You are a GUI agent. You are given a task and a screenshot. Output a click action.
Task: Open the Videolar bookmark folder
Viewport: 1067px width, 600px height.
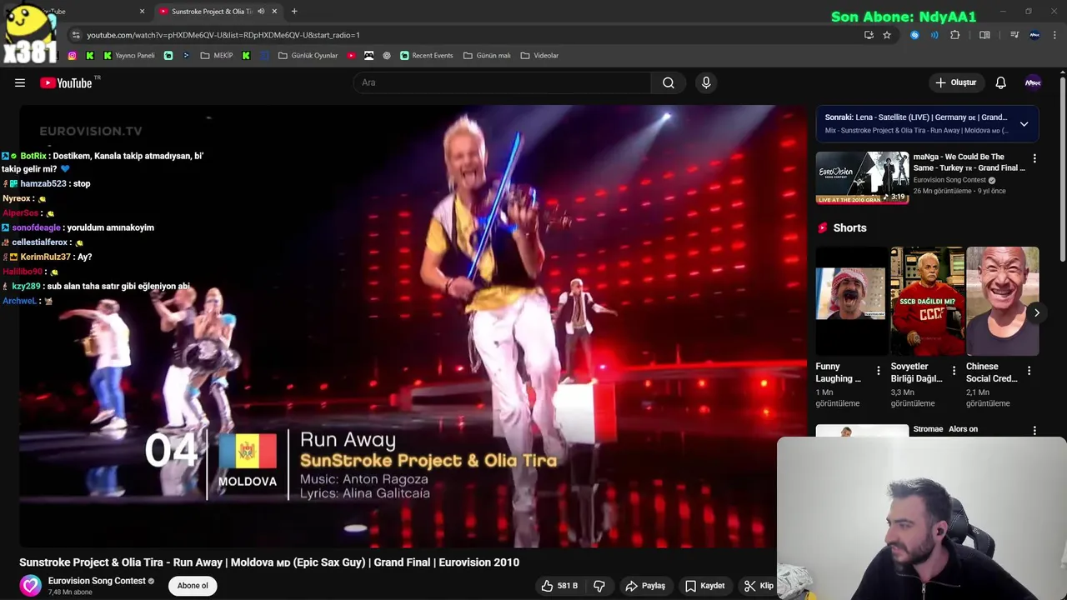[x=539, y=56]
